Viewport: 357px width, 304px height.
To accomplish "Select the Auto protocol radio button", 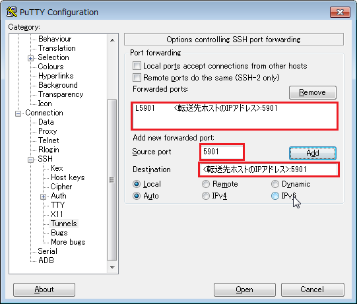I will click(137, 196).
